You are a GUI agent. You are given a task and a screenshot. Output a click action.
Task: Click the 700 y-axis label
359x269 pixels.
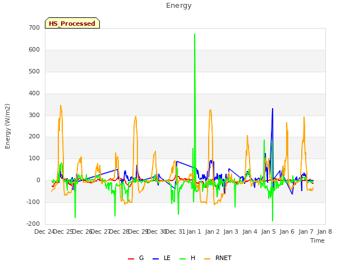[x=34, y=28]
